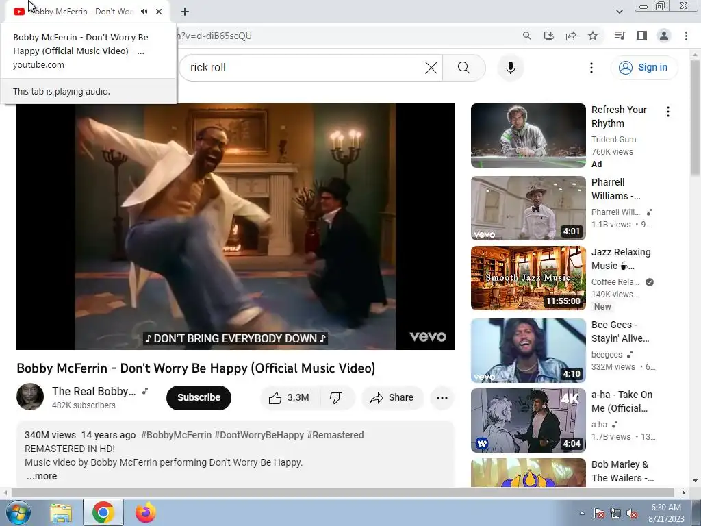
Task: Click the #Remastered hashtag
Action: [x=335, y=435]
